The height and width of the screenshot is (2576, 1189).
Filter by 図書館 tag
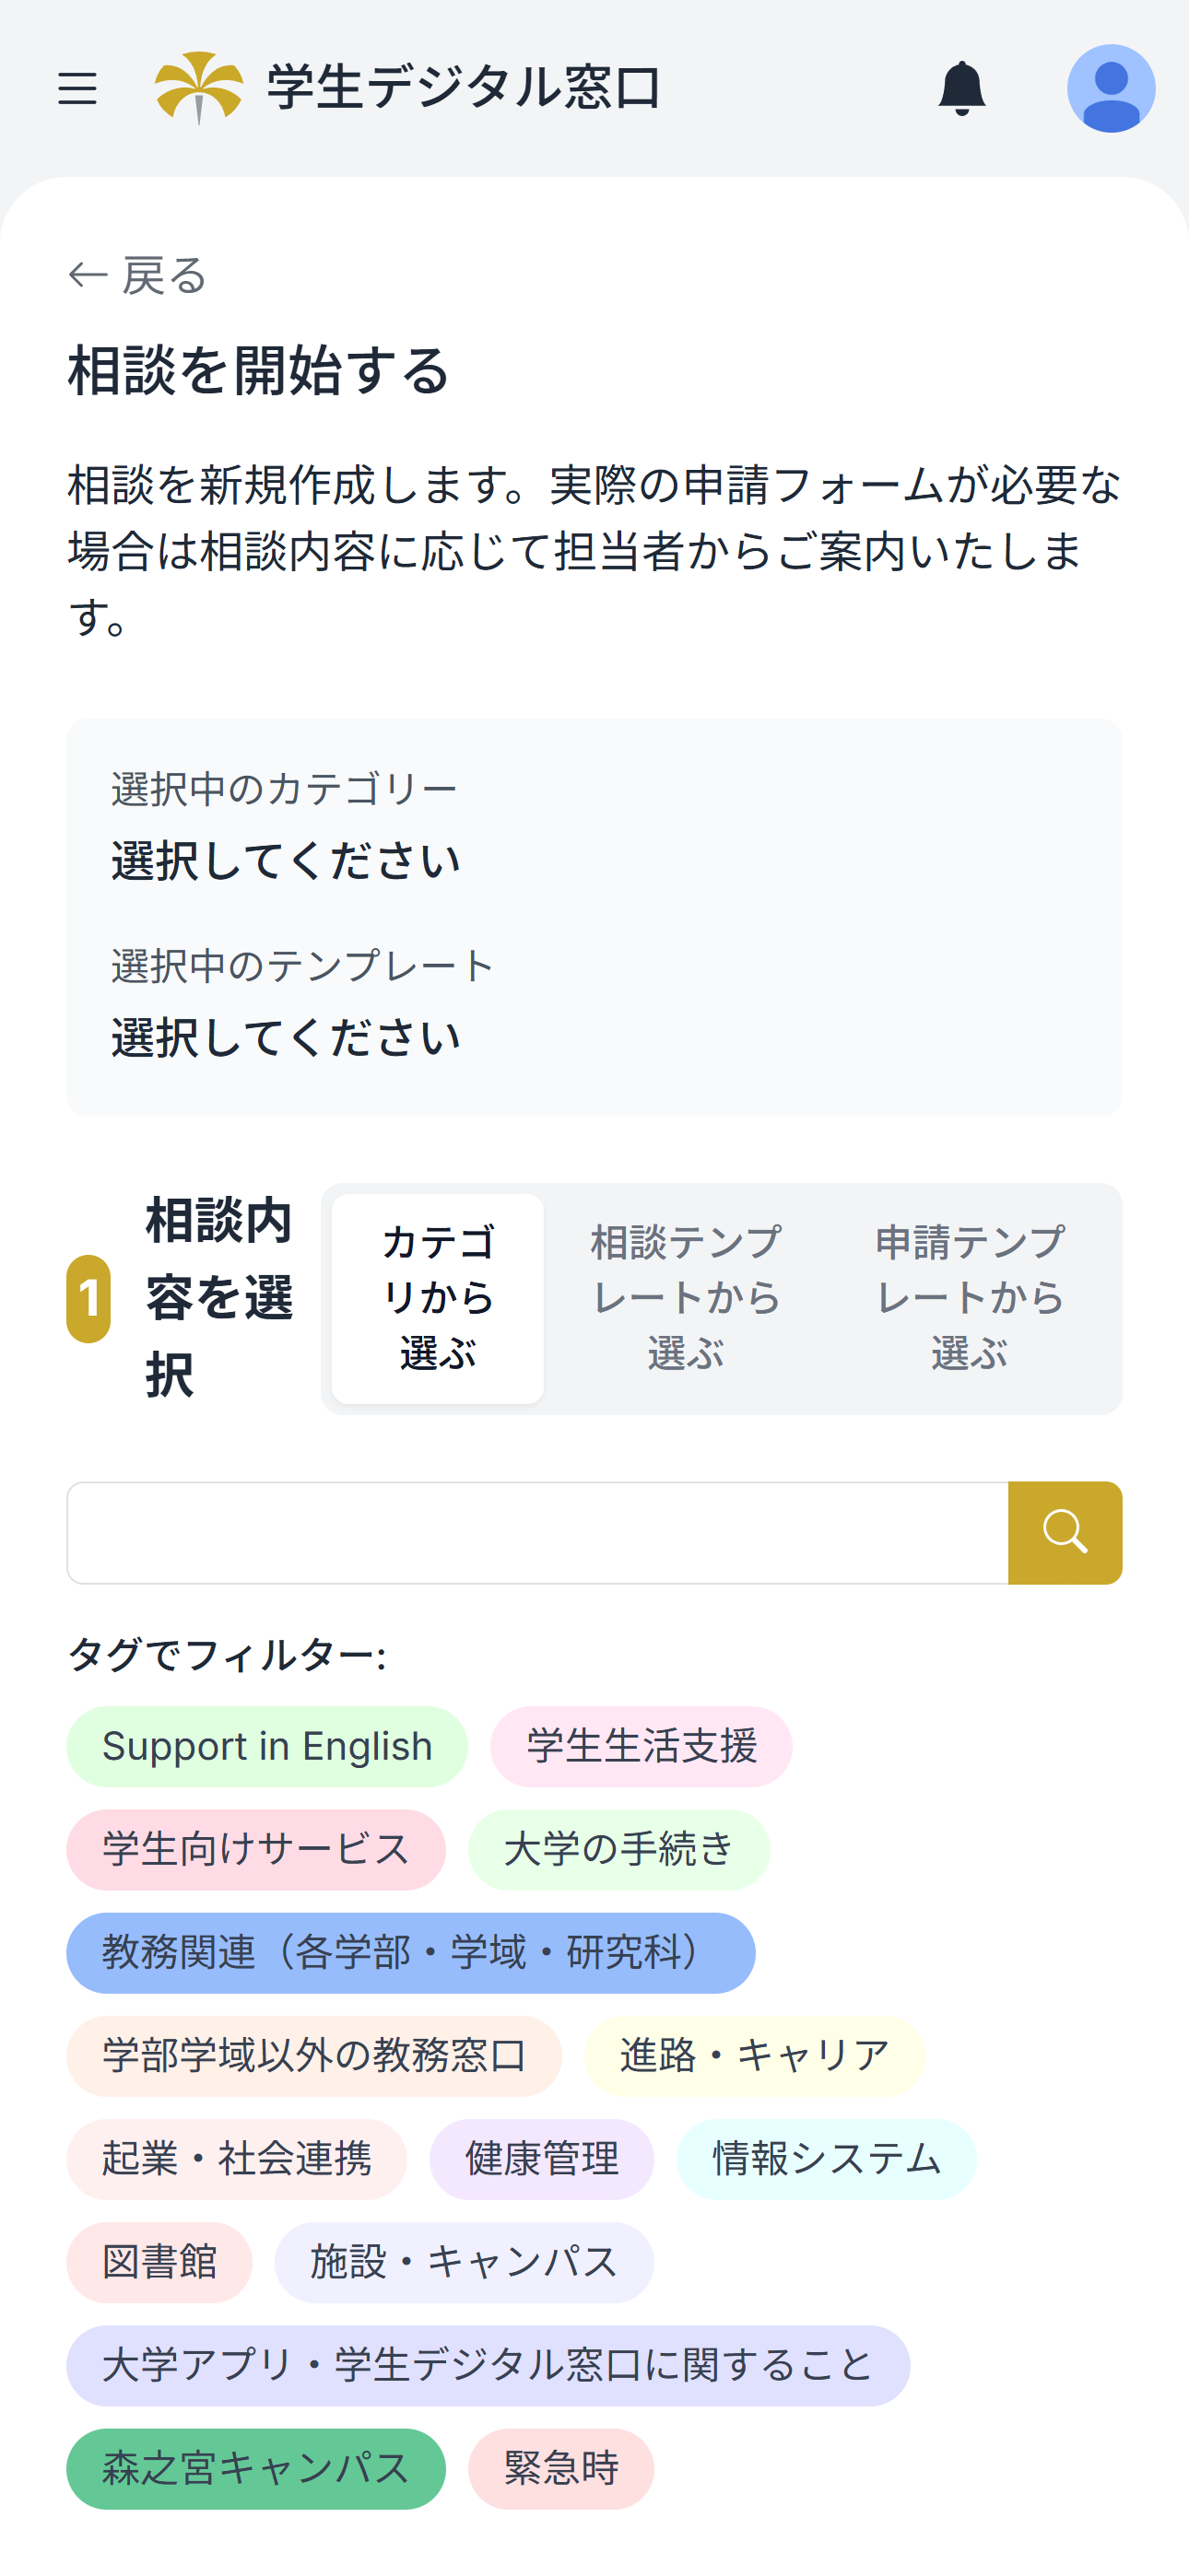159,2261
